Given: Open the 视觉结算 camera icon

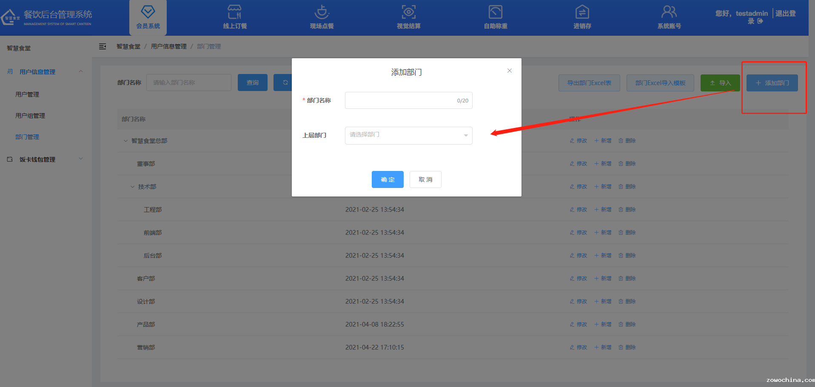Looking at the screenshot, I should [408, 12].
